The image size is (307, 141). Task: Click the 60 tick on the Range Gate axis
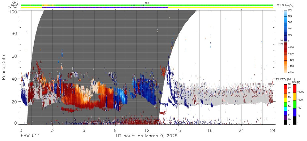click(x=14, y=56)
